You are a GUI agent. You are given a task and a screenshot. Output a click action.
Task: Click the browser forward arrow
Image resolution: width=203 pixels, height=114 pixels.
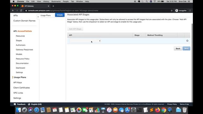(x=17, y=10)
